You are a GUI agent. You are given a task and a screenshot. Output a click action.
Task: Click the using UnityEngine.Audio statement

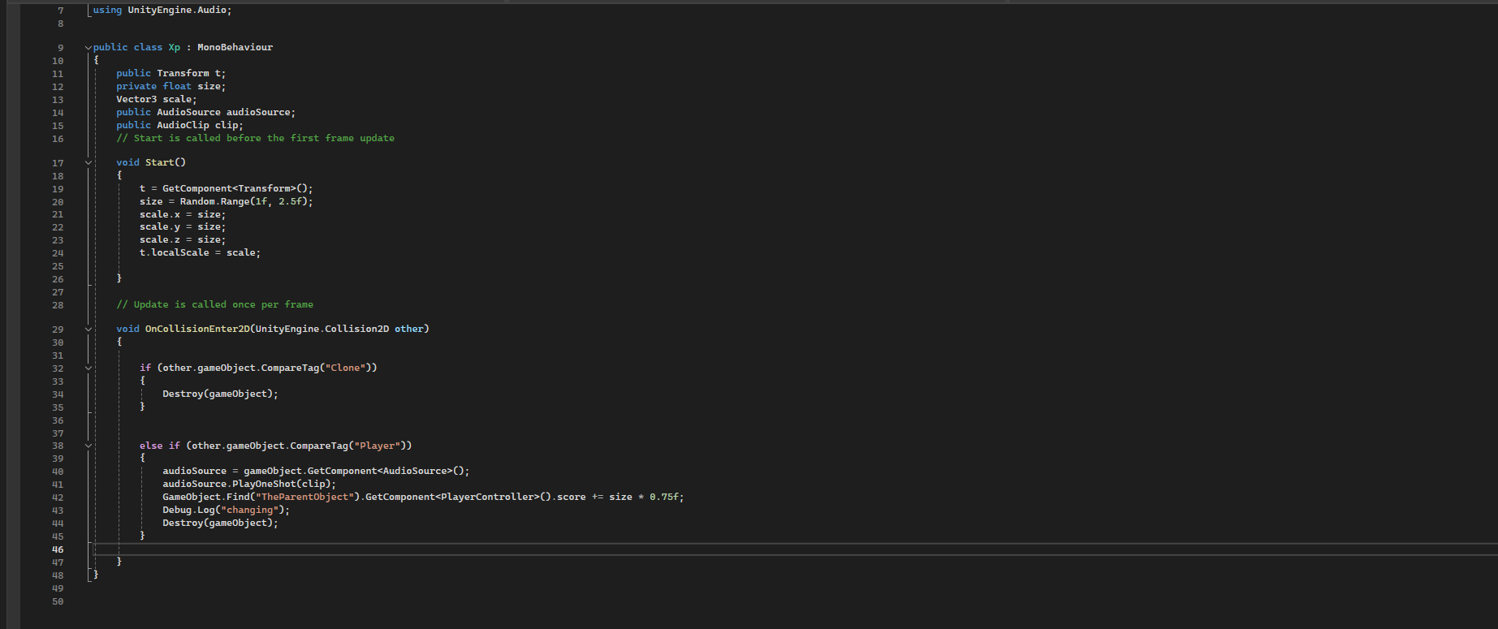[x=162, y=10]
